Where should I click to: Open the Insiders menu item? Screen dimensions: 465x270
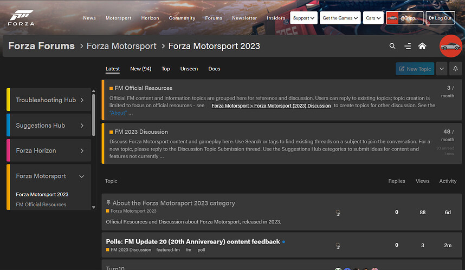click(x=276, y=18)
